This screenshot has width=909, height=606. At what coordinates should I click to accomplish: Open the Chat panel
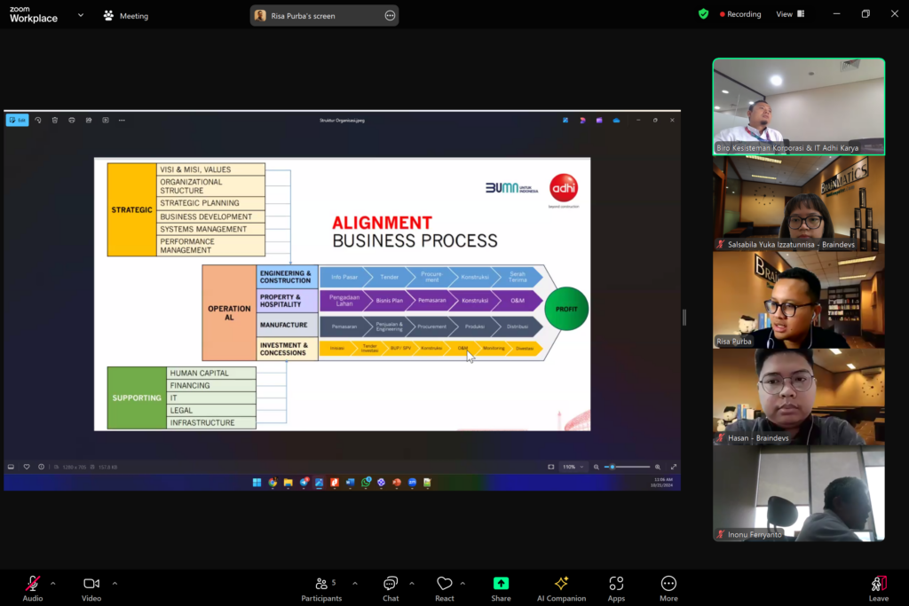pos(391,585)
